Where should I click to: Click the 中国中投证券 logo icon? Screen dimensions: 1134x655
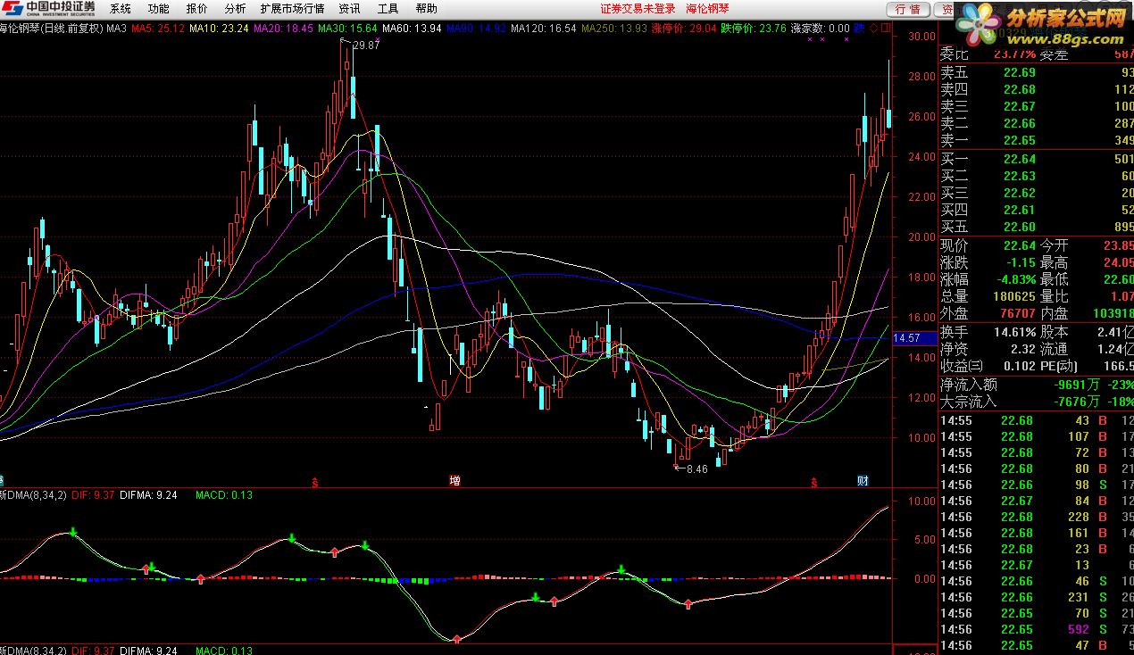point(13,9)
